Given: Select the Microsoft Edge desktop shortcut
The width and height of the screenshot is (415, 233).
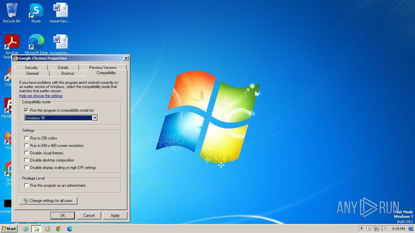Looking at the screenshot, I should click(36, 44).
